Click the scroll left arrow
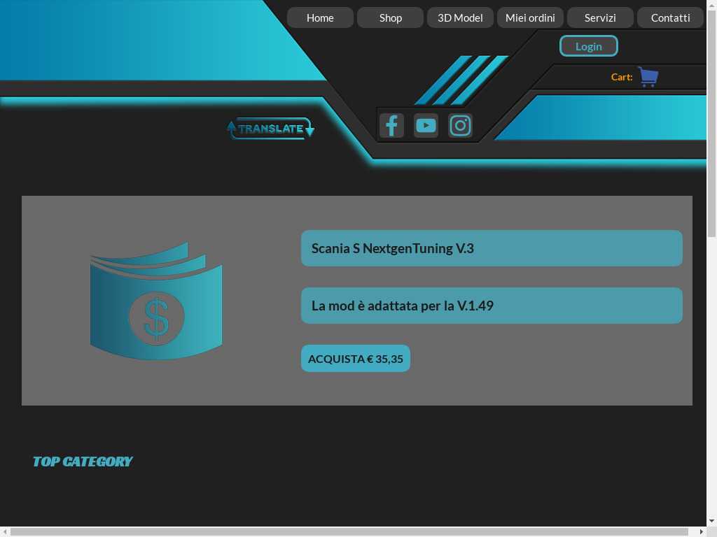The width and height of the screenshot is (717, 537). click(4, 532)
